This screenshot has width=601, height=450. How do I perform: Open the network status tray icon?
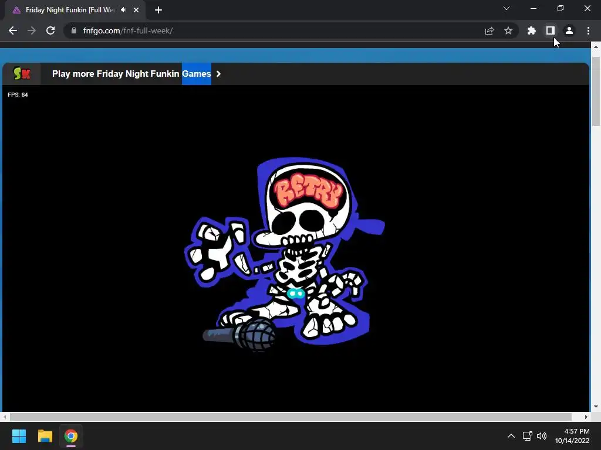(528, 436)
